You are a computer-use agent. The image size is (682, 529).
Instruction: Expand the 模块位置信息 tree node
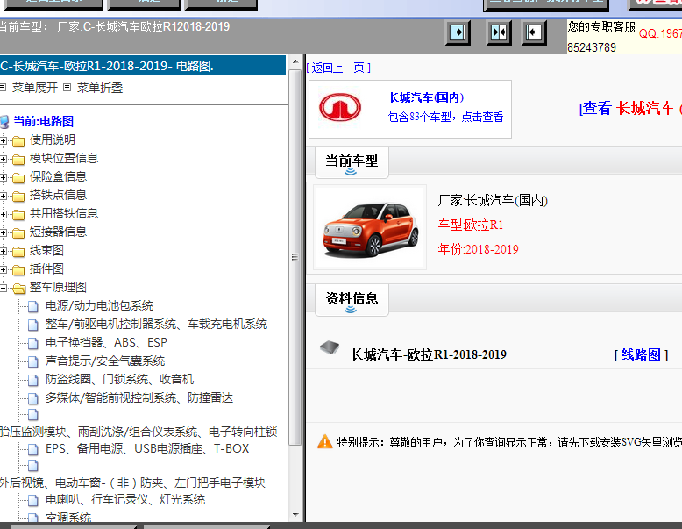(3, 159)
